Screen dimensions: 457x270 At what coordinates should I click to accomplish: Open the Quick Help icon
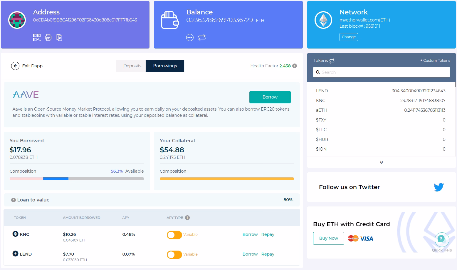point(441,239)
